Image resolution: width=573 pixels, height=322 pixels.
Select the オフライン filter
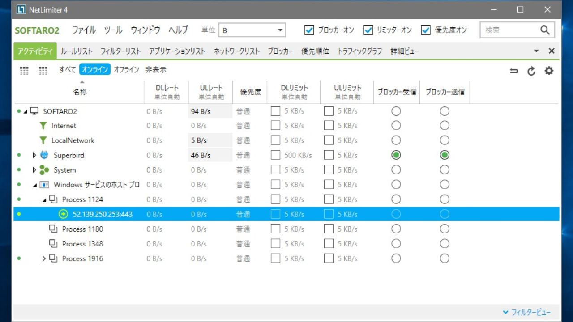[127, 69]
